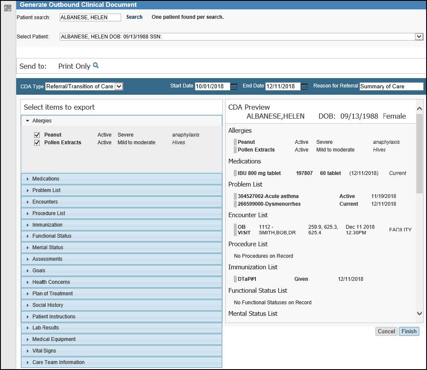Expand the Care Team Information section
Screen dimensions: 427x370
click(122, 362)
